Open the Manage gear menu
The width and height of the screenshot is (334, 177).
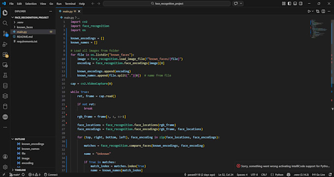tap(5, 167)
